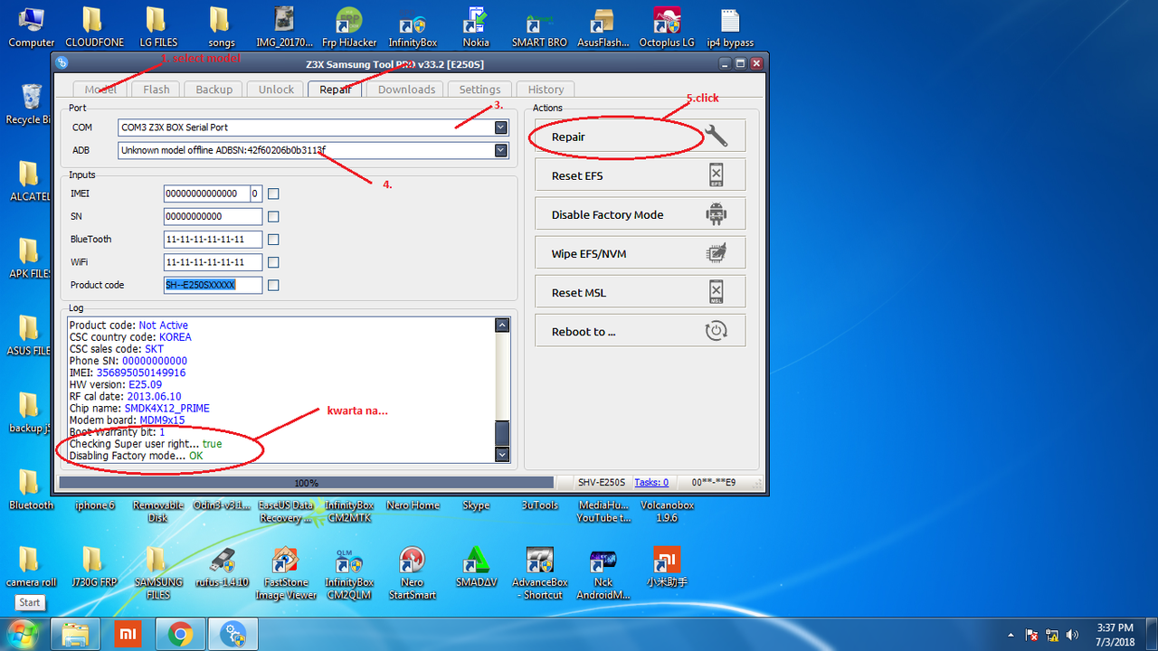This screenshot has width=1158, height=651.
Task: Click the volume tray icon
Action: click(1073, 635)
